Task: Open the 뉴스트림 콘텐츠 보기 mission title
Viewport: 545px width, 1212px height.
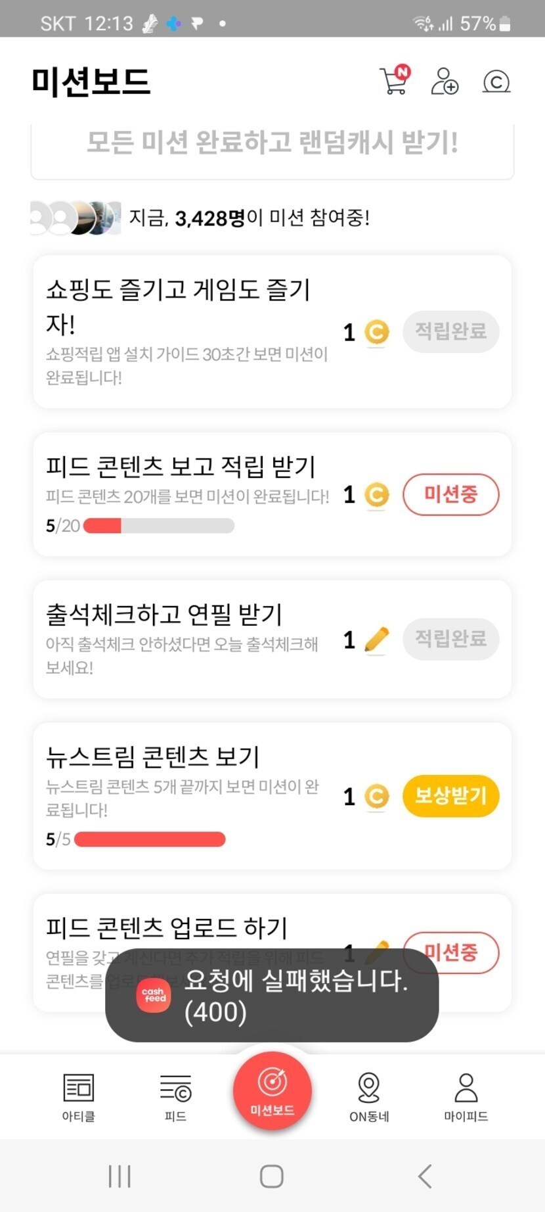Action: tap(152, 757)
